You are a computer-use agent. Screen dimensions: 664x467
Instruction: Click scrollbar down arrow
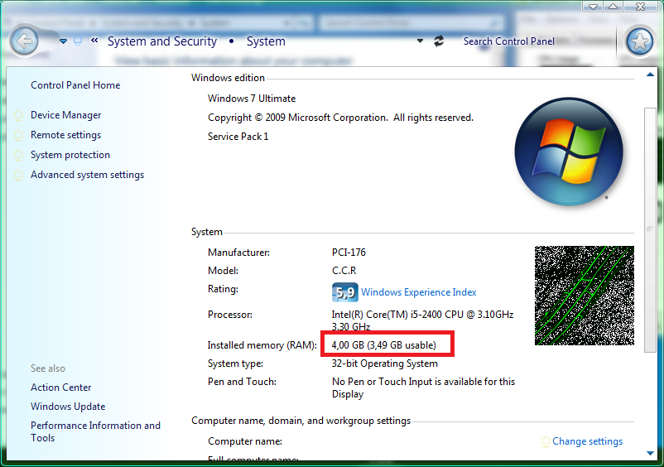(650, 453)
